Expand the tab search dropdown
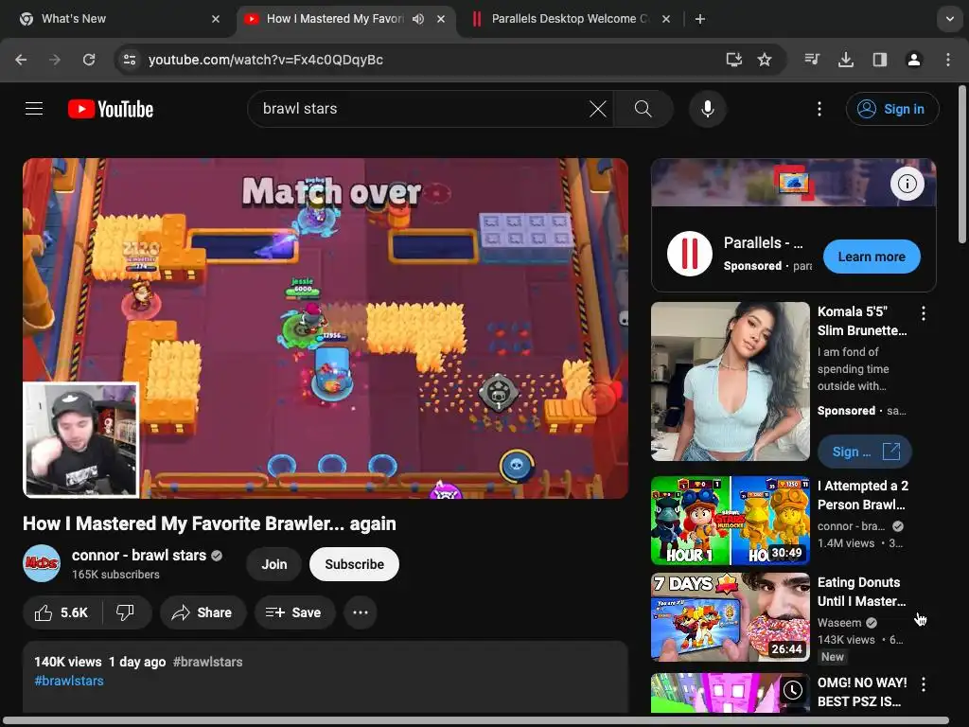This screenshot has height=727, width=969. pyautogui.click(x=950, y=19)
